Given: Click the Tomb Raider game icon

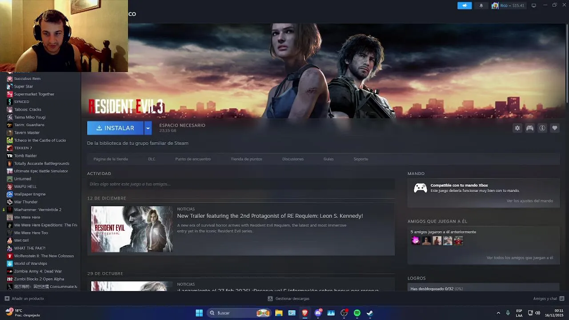Looking at the screenshot, I should click(10, 156).
